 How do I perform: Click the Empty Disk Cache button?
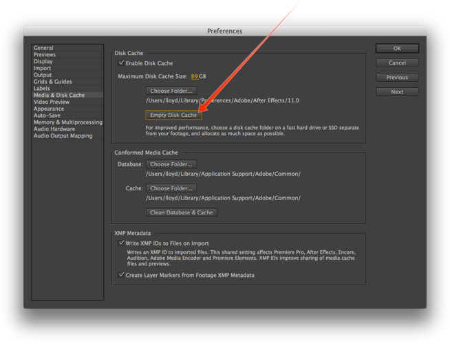[173, 115]
